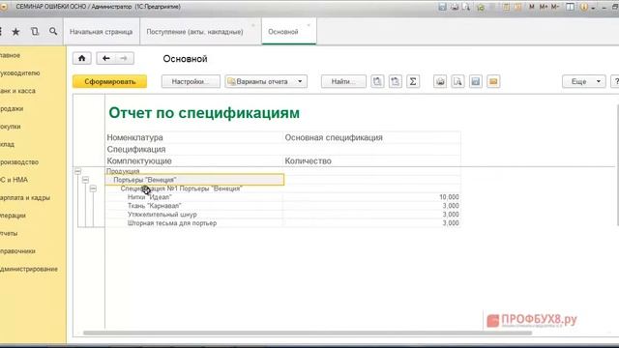Open the info icon in title bar

click(584, 7)
